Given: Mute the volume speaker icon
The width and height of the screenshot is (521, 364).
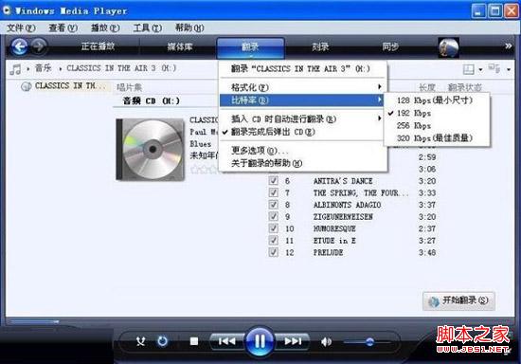Looking at the screenshot, I should click(x=326, y=341).
